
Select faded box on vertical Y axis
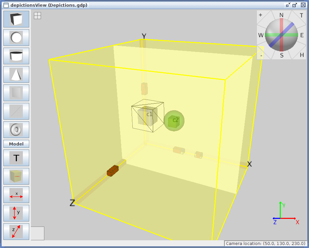point(144,89)
